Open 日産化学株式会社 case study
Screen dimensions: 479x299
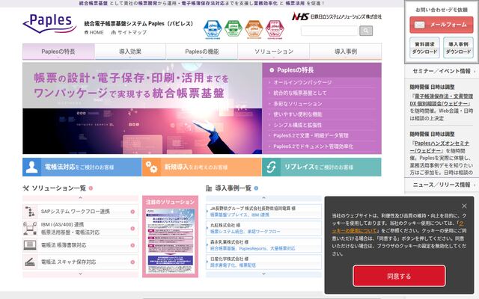click(263, 262)
